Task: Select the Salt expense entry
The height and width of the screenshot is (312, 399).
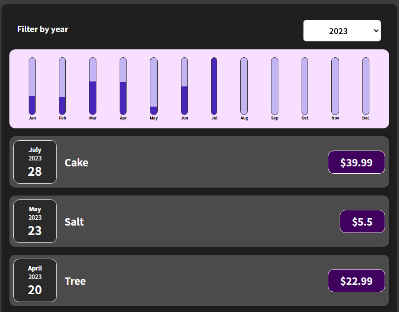Action: [198, 221]
